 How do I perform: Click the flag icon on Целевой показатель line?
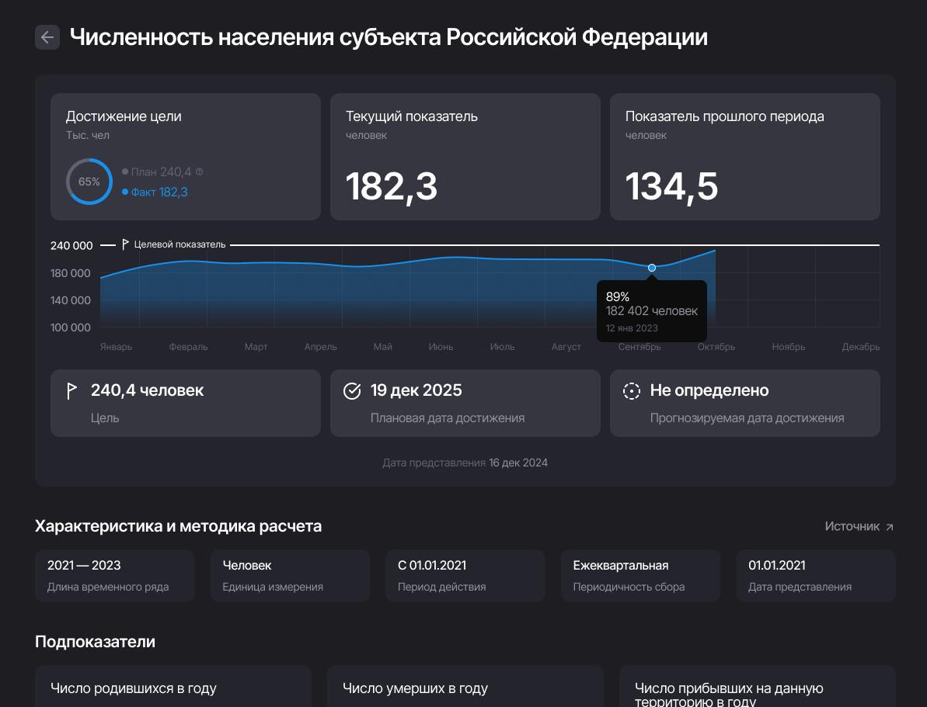(125, 244)
